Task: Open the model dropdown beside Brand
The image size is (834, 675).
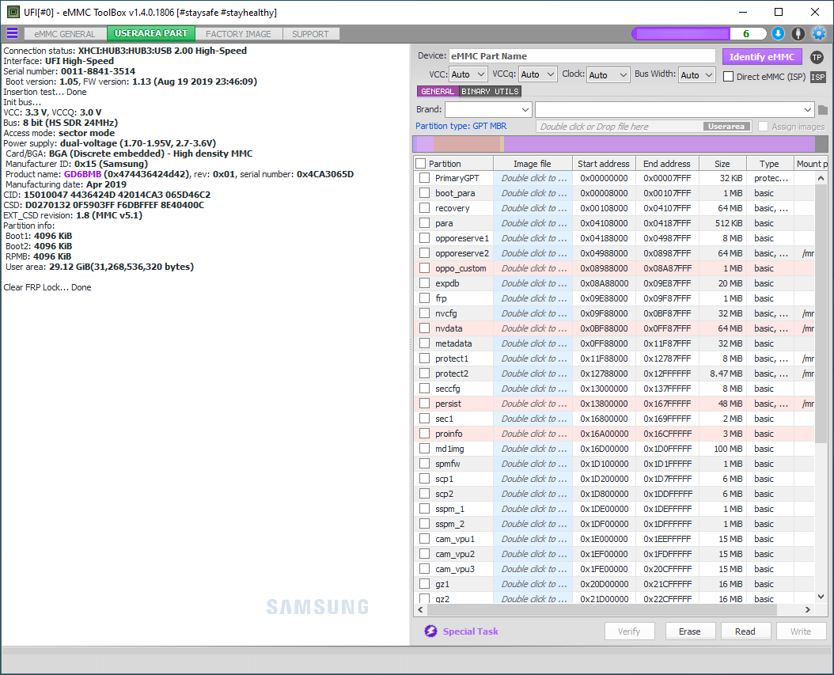Action: [674, 109]
